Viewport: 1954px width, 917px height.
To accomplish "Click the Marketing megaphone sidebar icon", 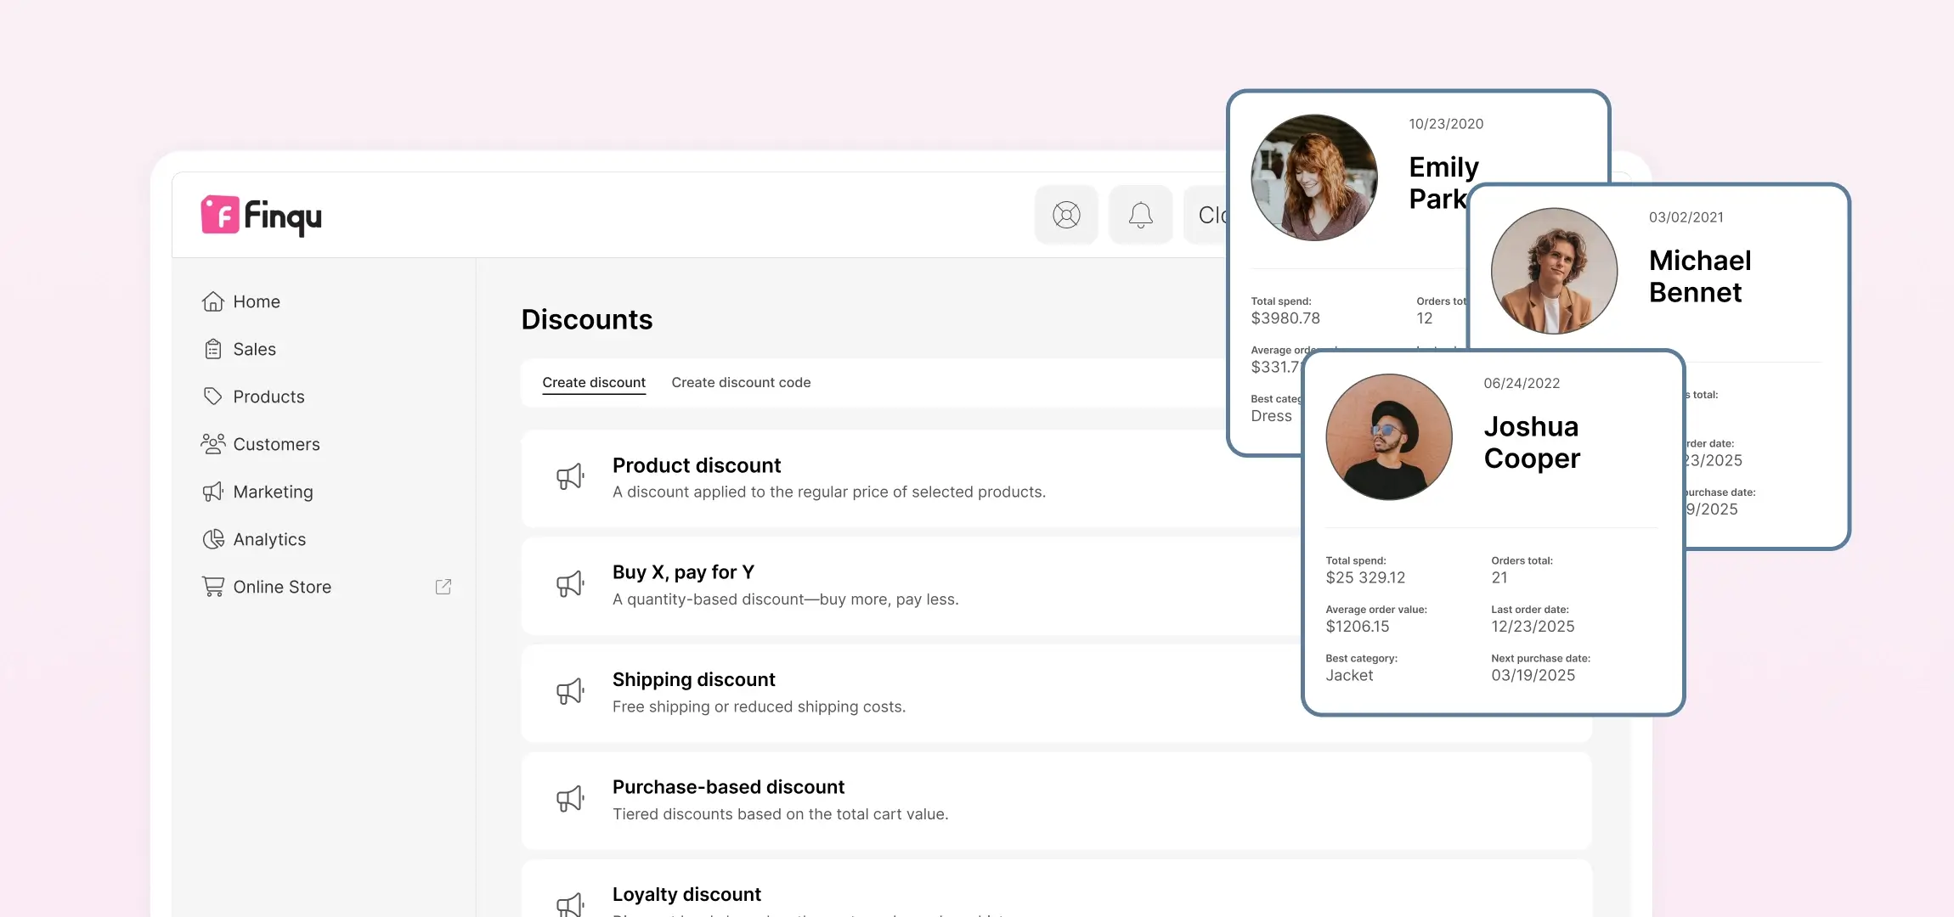I will click(x=212, y=492).
